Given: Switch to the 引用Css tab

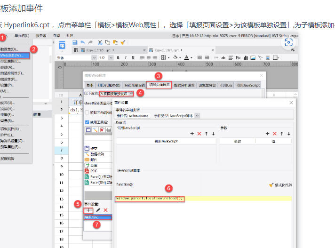Looking at the screenshot, I should click(226, 85).
